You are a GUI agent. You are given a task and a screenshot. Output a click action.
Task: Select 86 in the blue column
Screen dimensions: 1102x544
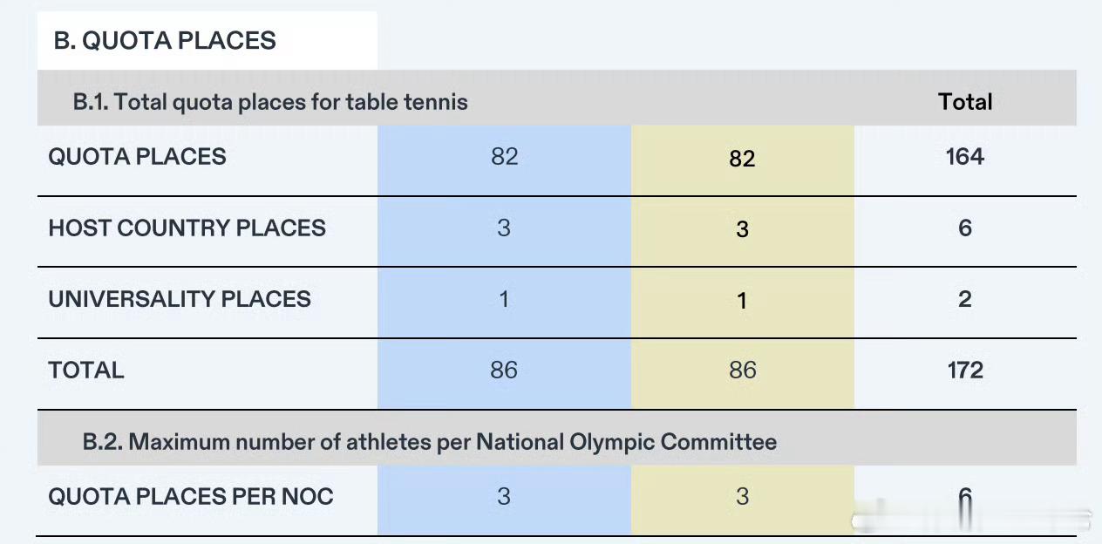pyautogui.click(x=504, y=371)
